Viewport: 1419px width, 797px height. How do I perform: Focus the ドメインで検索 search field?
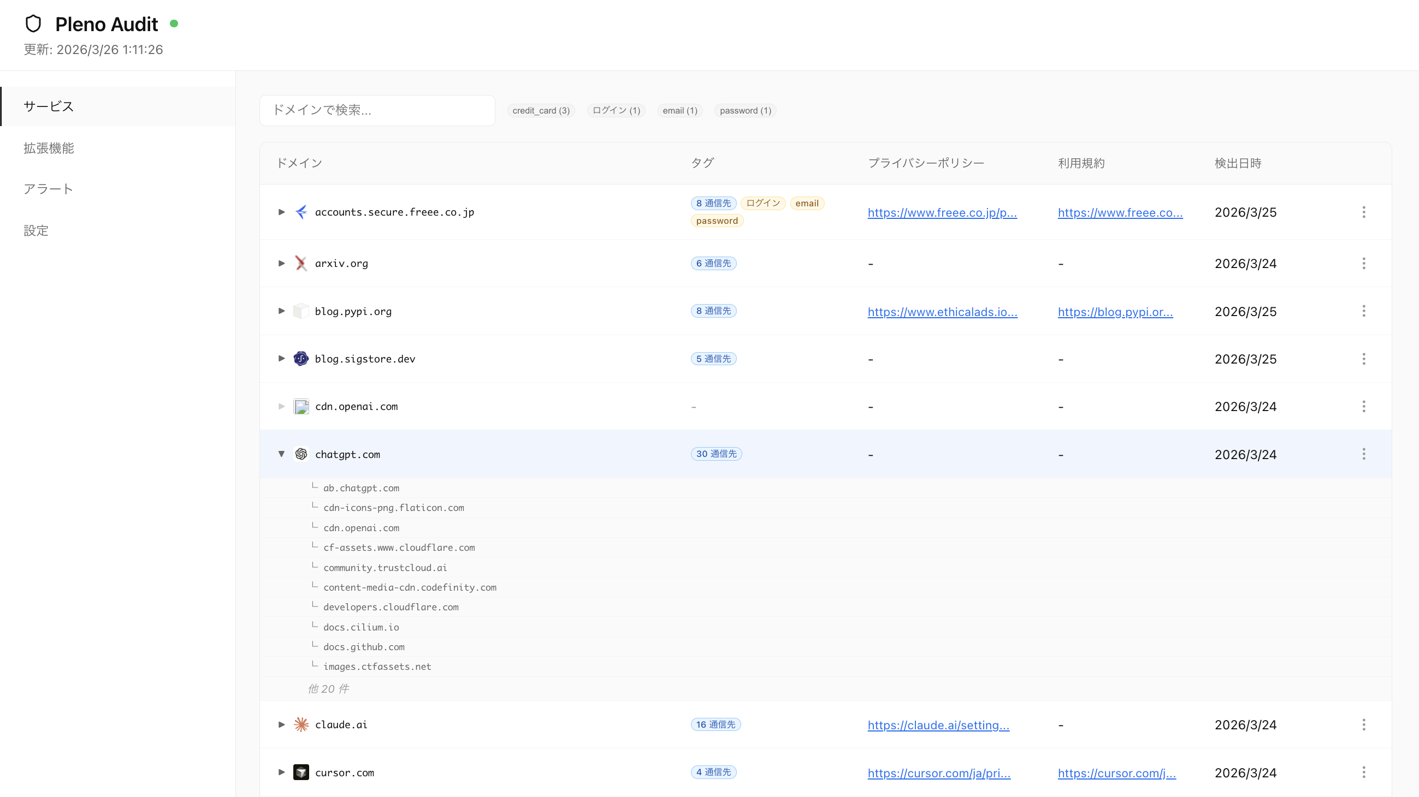[377, 110]
